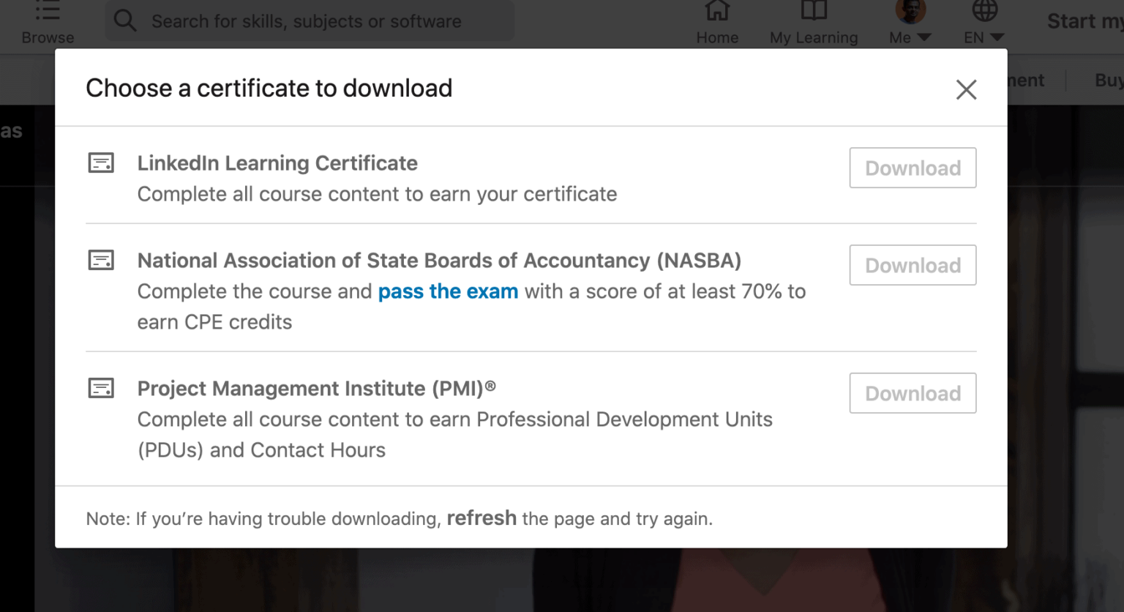Viewport: 1124px width, 612px height.
Task: Expand the EN language dropdown
Action: (x=983, y=26)
